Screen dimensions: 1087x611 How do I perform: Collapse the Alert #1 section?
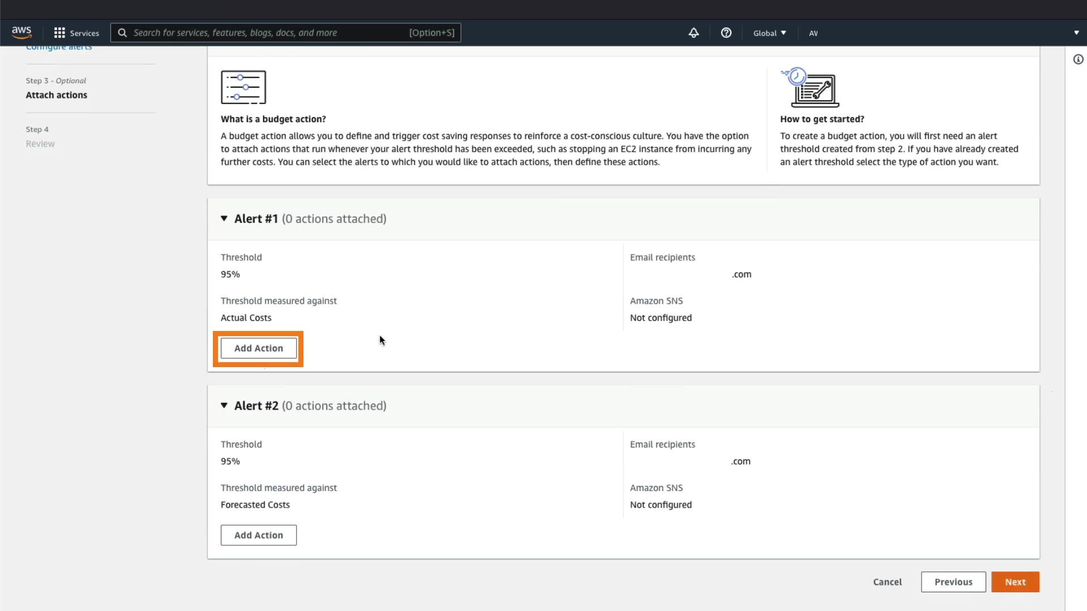tap(224, 218)
